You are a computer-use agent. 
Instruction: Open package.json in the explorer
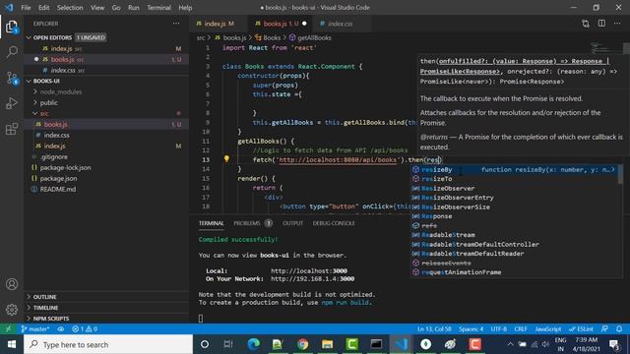point(59,179)
